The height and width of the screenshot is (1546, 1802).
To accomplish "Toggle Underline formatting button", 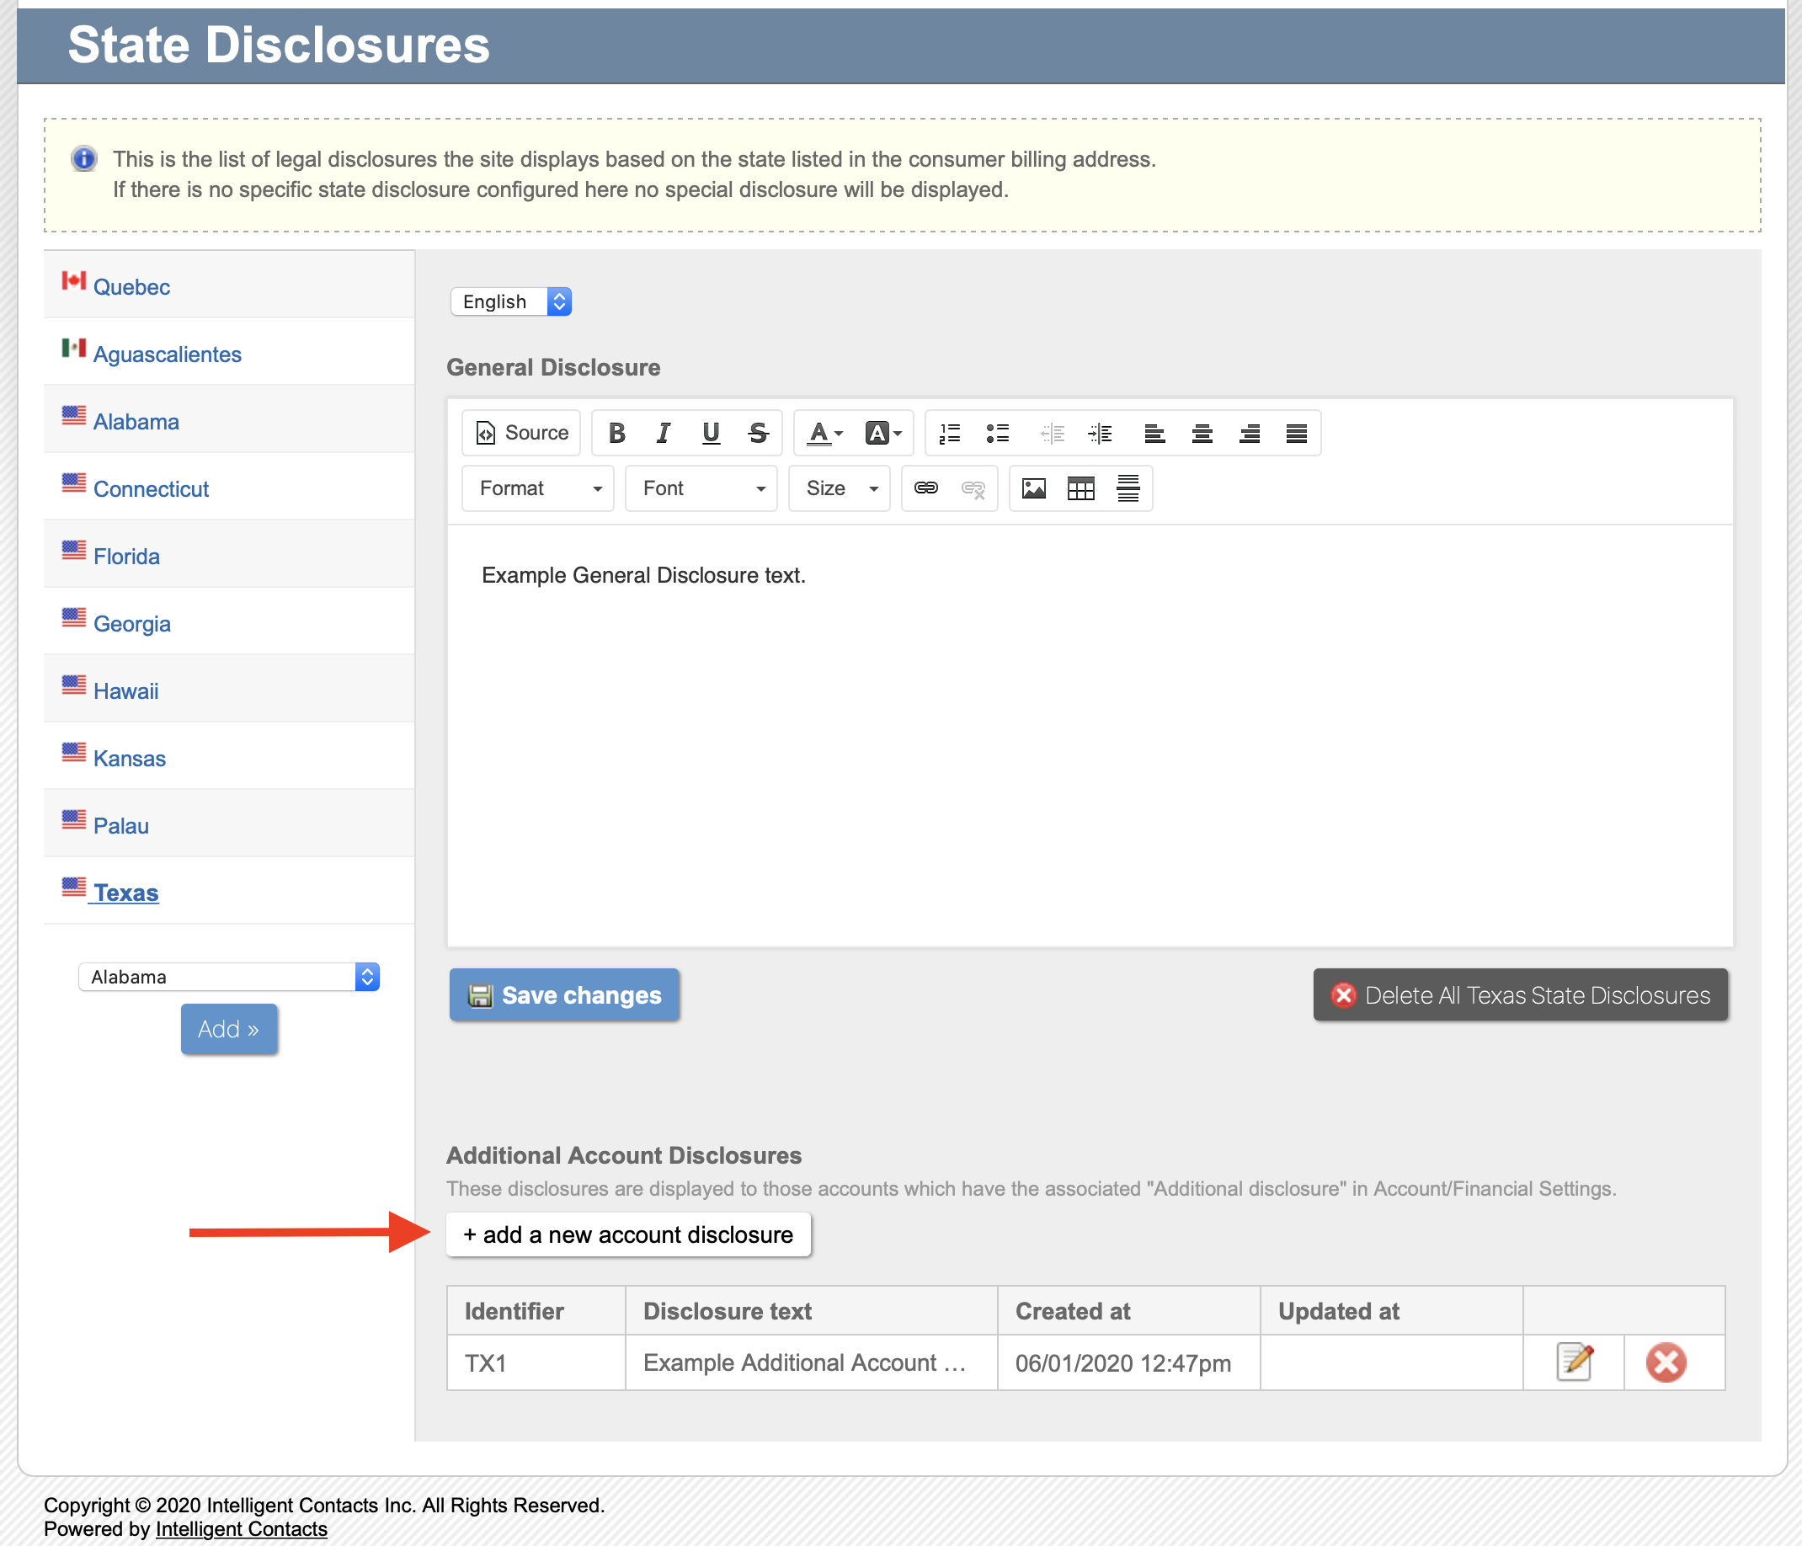I will 711,433.
